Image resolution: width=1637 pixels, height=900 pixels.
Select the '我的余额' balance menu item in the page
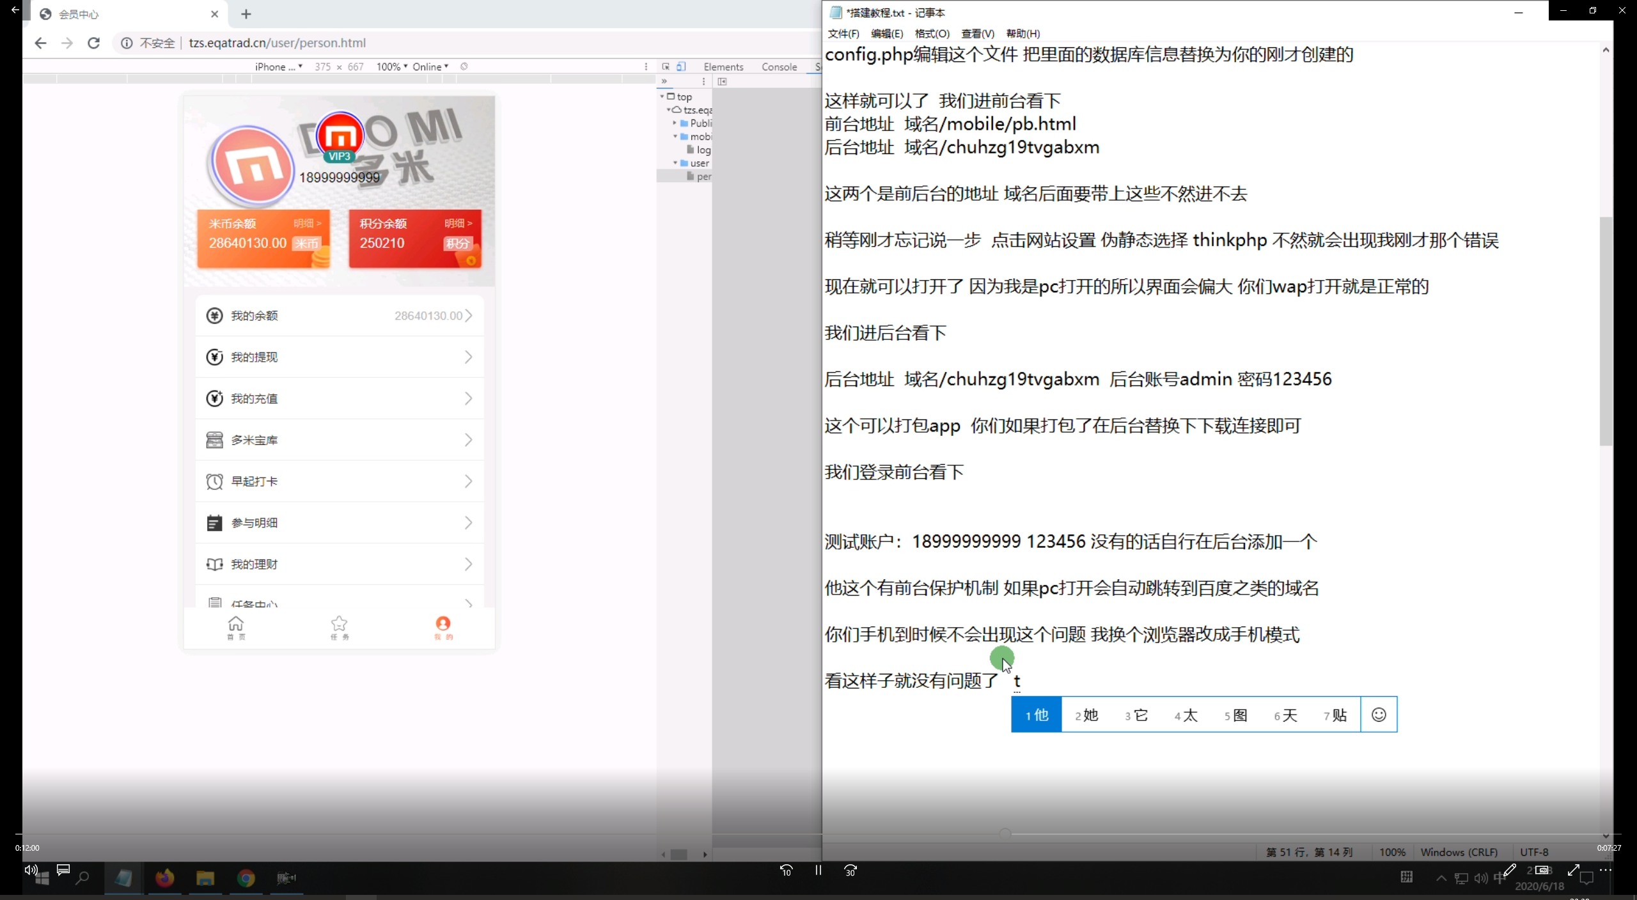[339, 315]
